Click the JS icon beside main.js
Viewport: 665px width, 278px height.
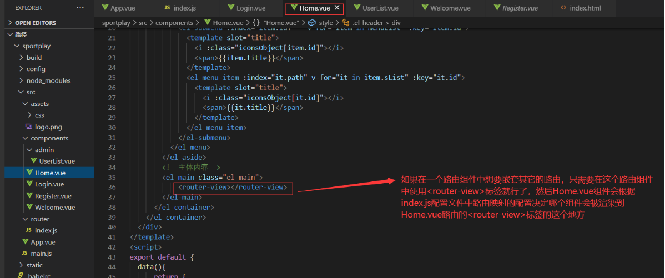point(24,254)
